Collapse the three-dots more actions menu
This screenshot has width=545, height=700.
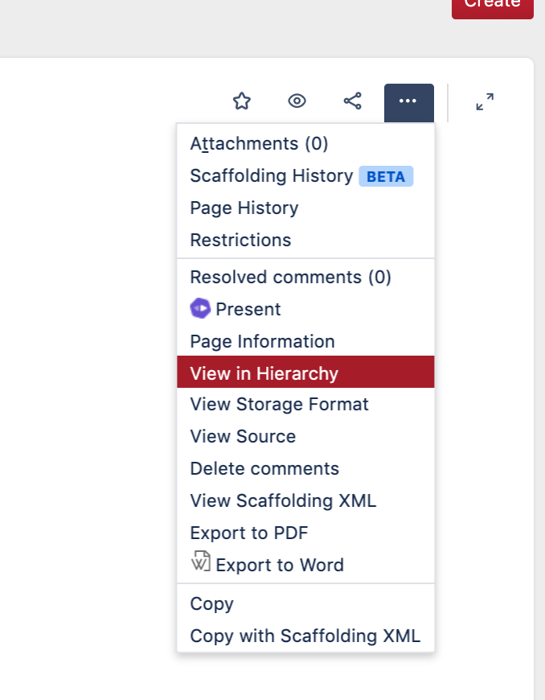(x=408, y=101)
